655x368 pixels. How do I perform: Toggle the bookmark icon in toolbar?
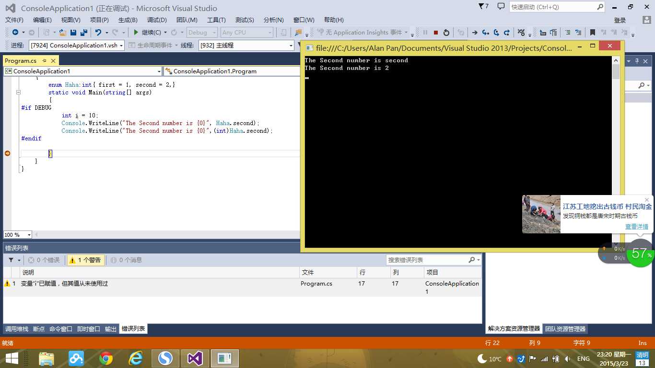click(593, 33)
